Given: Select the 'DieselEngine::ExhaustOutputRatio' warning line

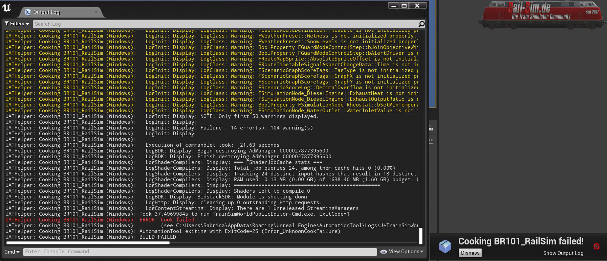Looking at the screenshot, I should click(212, 99).
